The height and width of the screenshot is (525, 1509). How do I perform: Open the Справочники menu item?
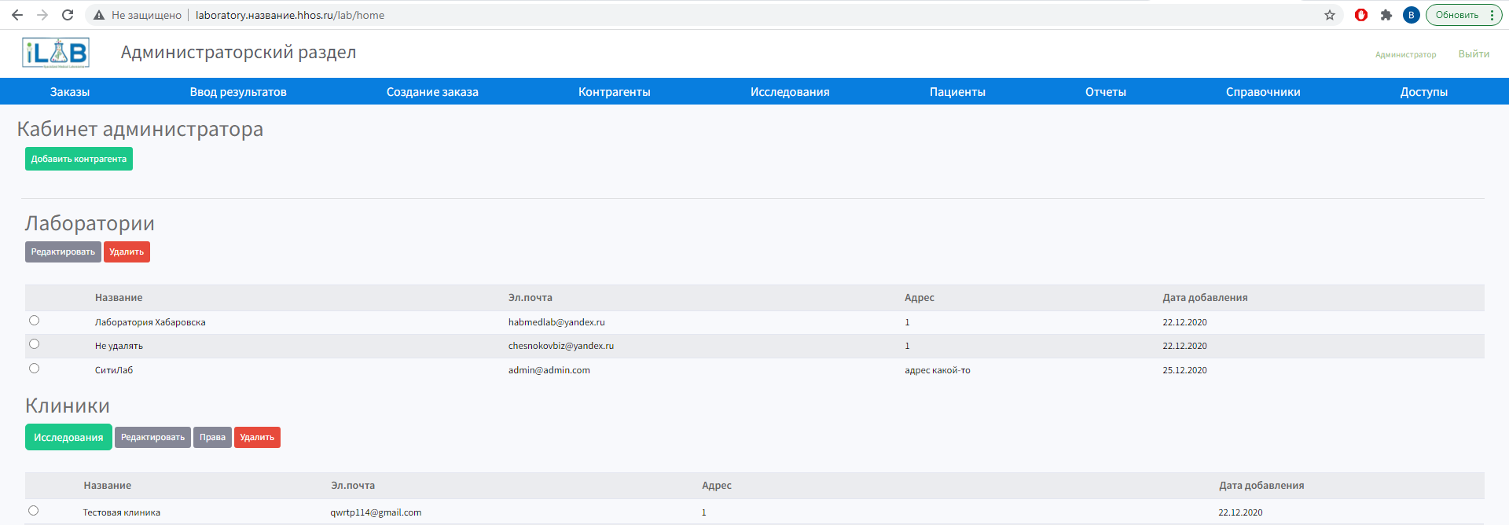[x=1263, y=92]
